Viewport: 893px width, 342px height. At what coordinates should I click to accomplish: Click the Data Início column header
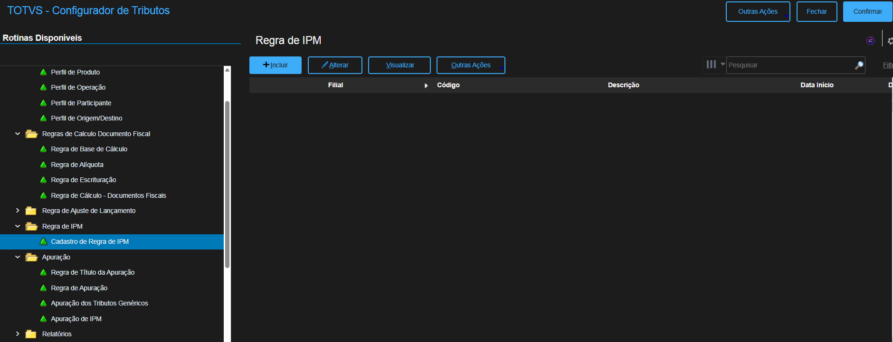(x=817, y=85)
